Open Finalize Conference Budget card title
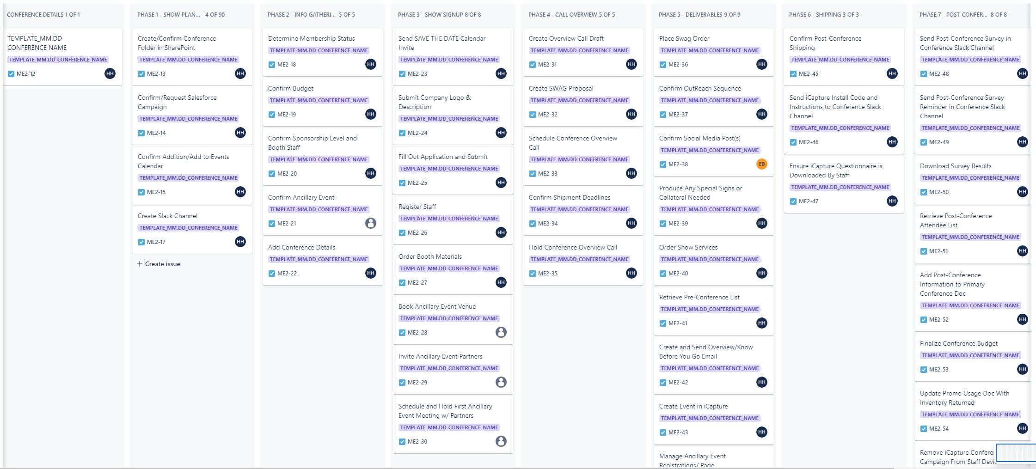1036x469 pixels. (959, 343)
